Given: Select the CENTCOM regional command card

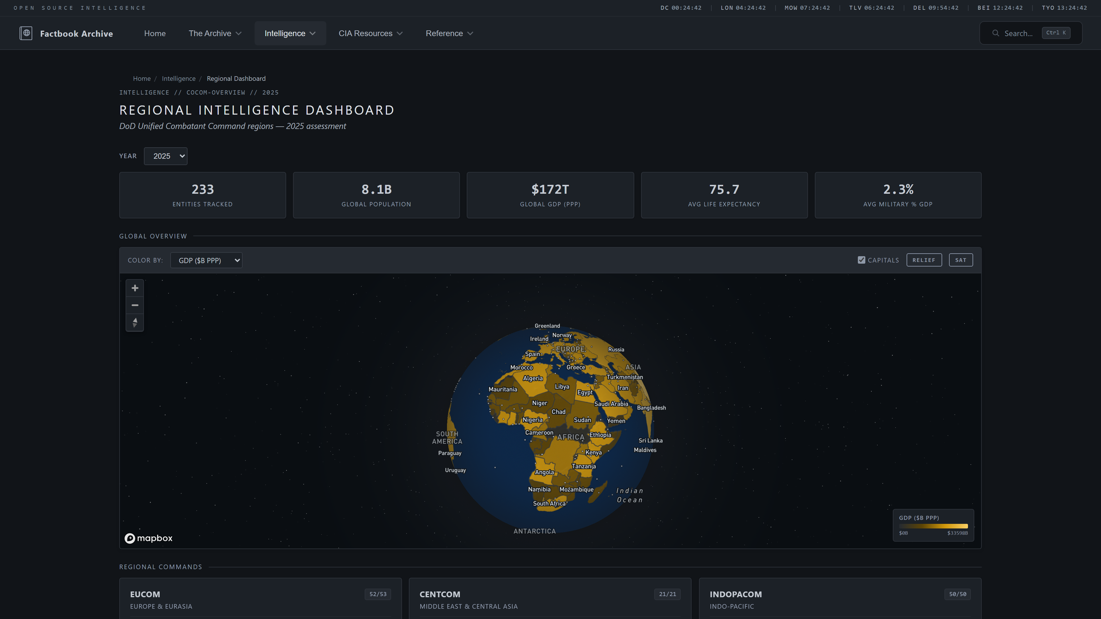Looking at the screenshot, I should click(x=550, y=598).
